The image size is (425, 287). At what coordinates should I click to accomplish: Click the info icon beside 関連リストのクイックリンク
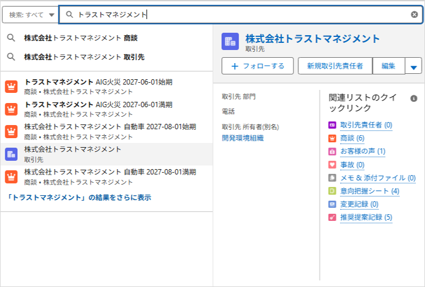(x=414, y=98)
